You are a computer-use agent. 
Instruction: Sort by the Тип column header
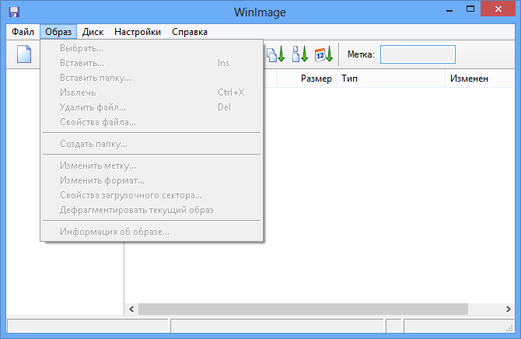point(390,79)
